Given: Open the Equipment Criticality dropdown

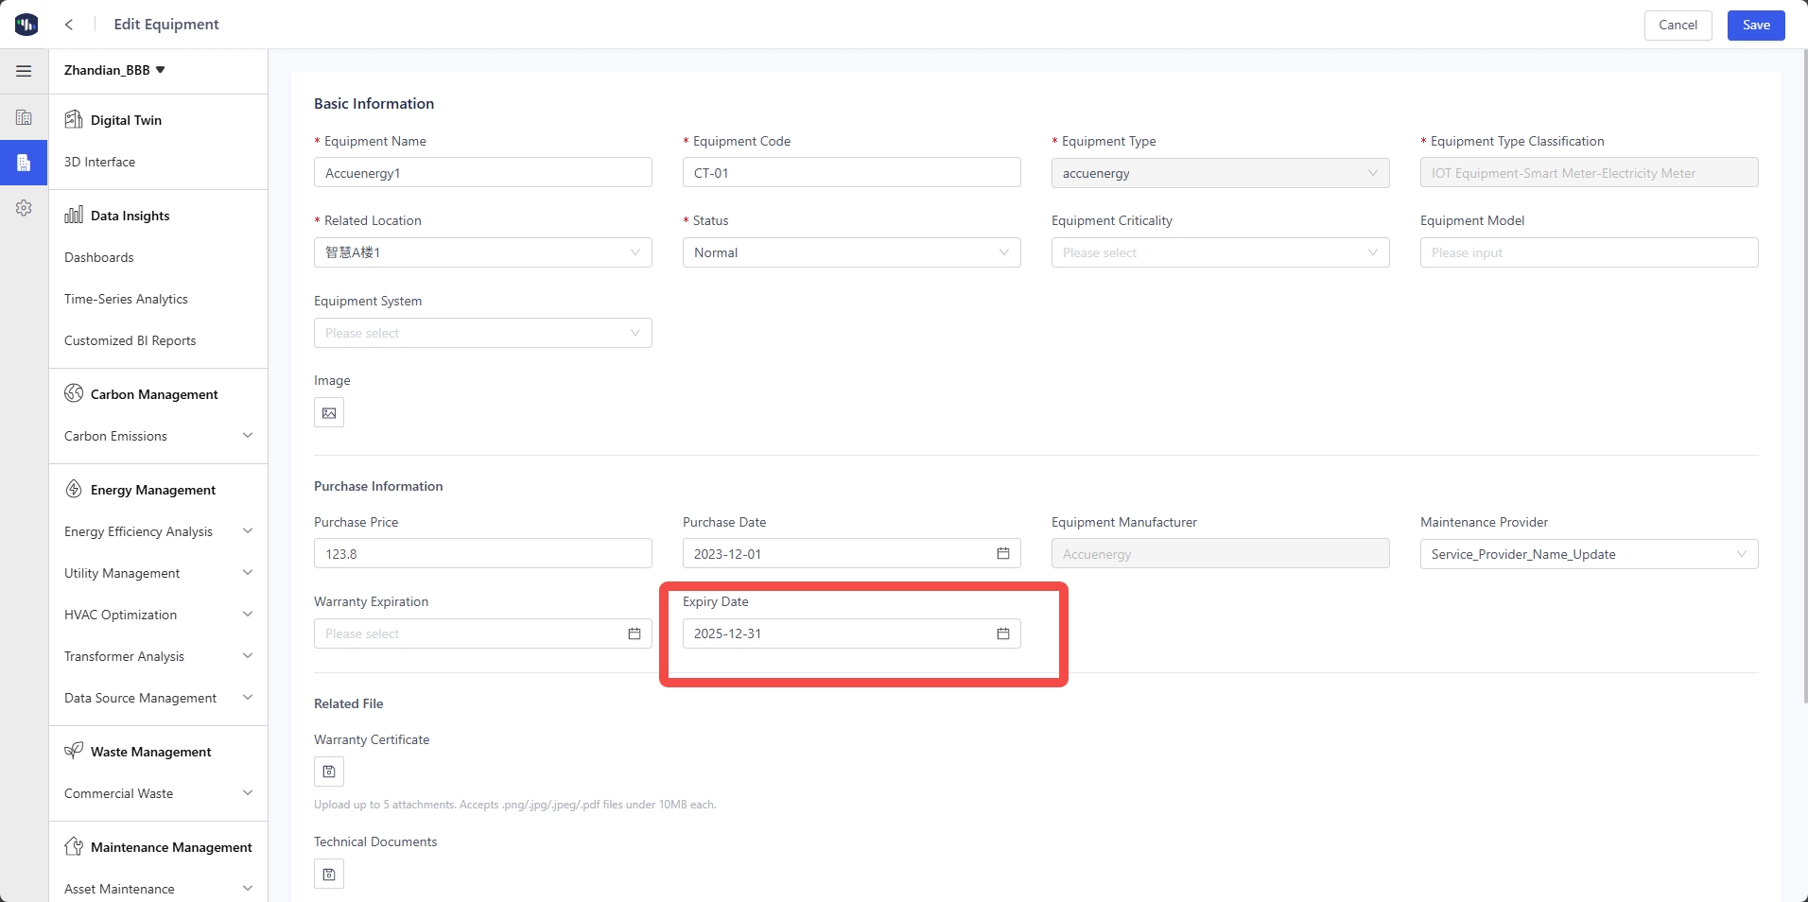Looking at the screenshot, I should [x=1220, y=252].
